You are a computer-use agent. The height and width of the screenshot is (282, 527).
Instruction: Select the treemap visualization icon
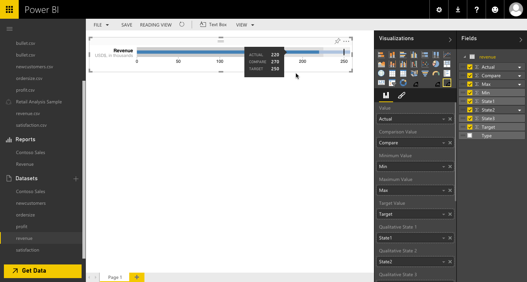[447, 64]
